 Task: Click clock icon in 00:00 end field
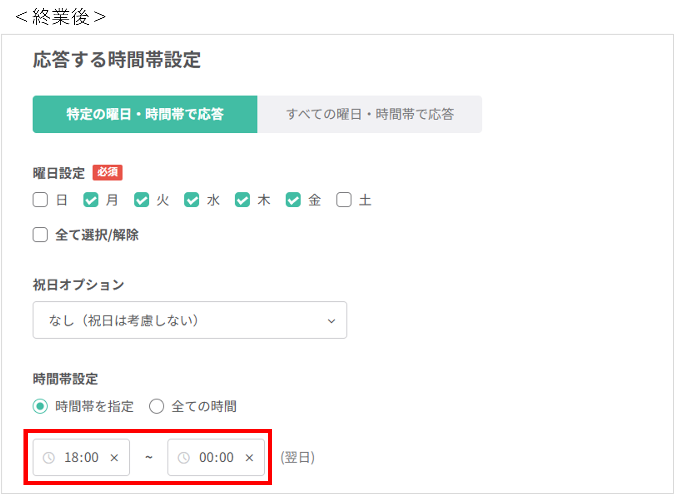pyautogui.click(x=184, y=458)
